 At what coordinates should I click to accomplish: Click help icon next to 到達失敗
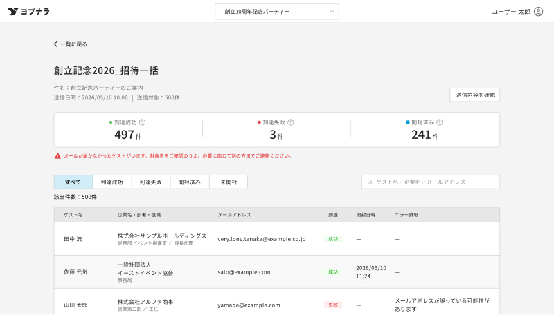click(290, 122)
